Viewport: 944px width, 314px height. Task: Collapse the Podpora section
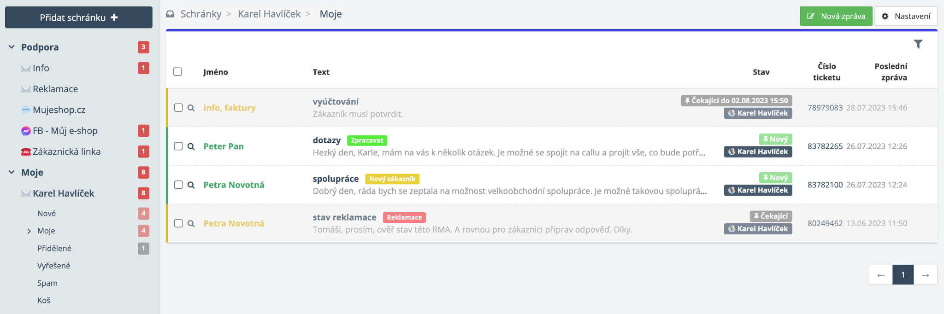[12, 47]
